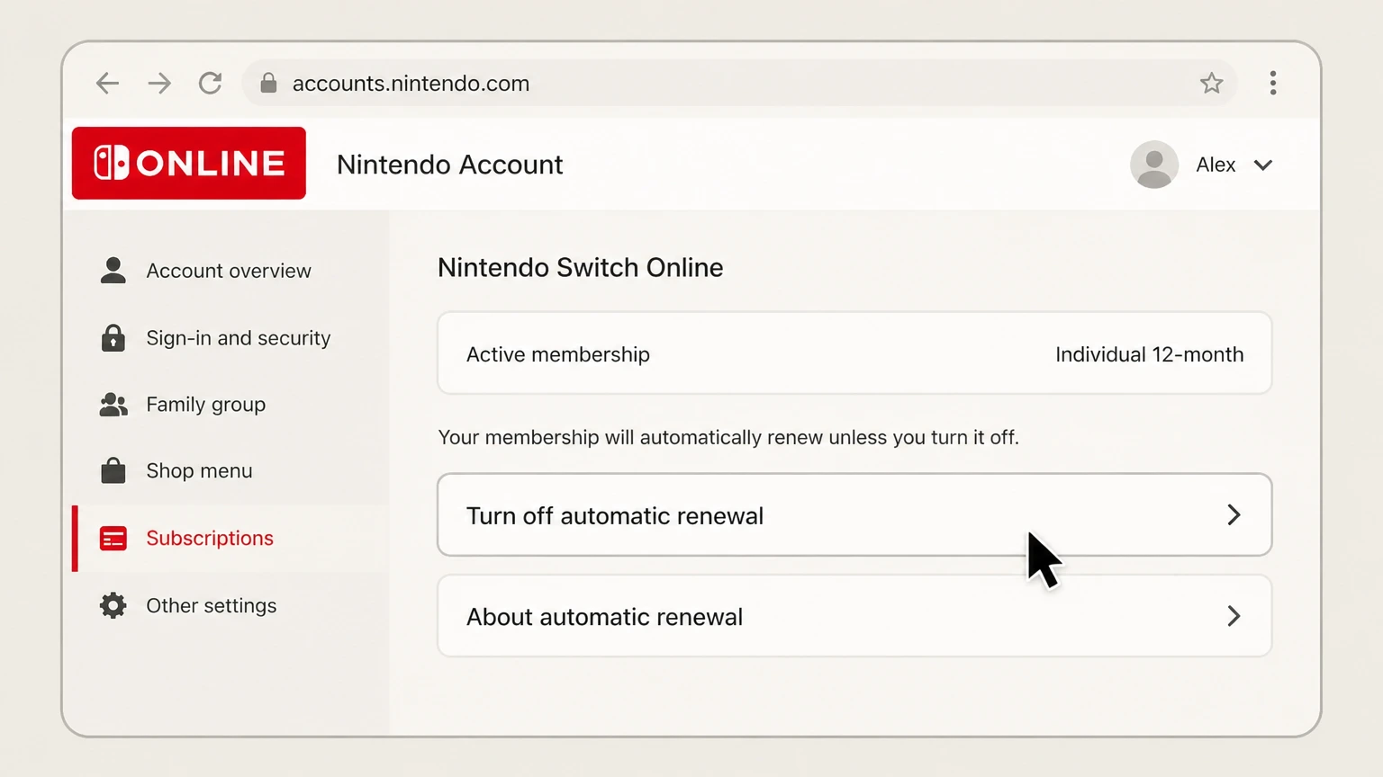Click Turn off automatic renewal
Viewport: 1383px width, 777px height.
(x=854, y=515)
